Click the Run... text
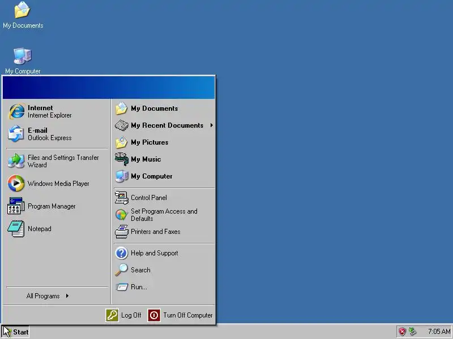The height and width of the screenshot is (339, 453). point(139,287)
